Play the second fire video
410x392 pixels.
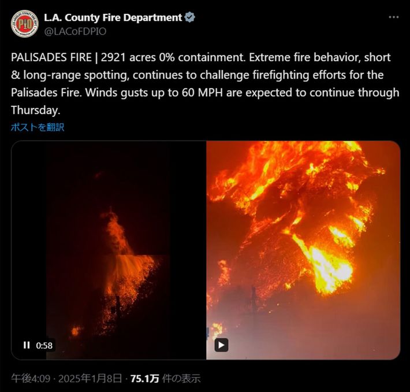[x=221, y=345]
